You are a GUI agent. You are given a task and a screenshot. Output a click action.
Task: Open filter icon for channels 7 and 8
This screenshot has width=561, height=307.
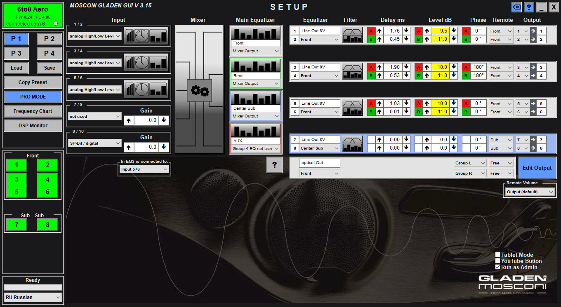[353, 143]
